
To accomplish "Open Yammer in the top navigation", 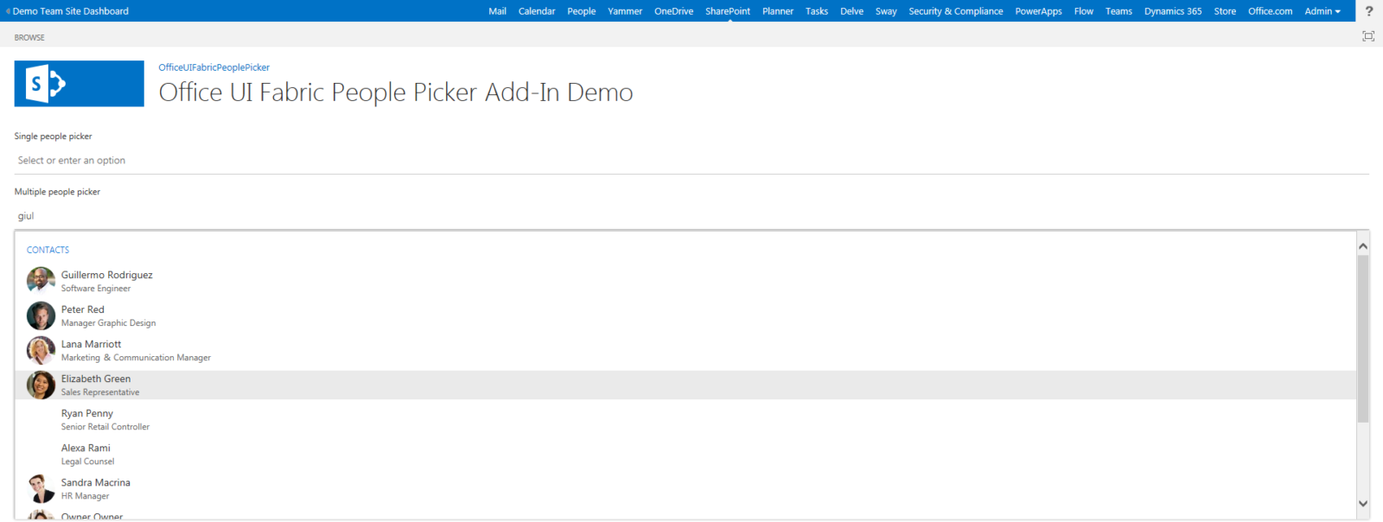I will tap(625, 11).
